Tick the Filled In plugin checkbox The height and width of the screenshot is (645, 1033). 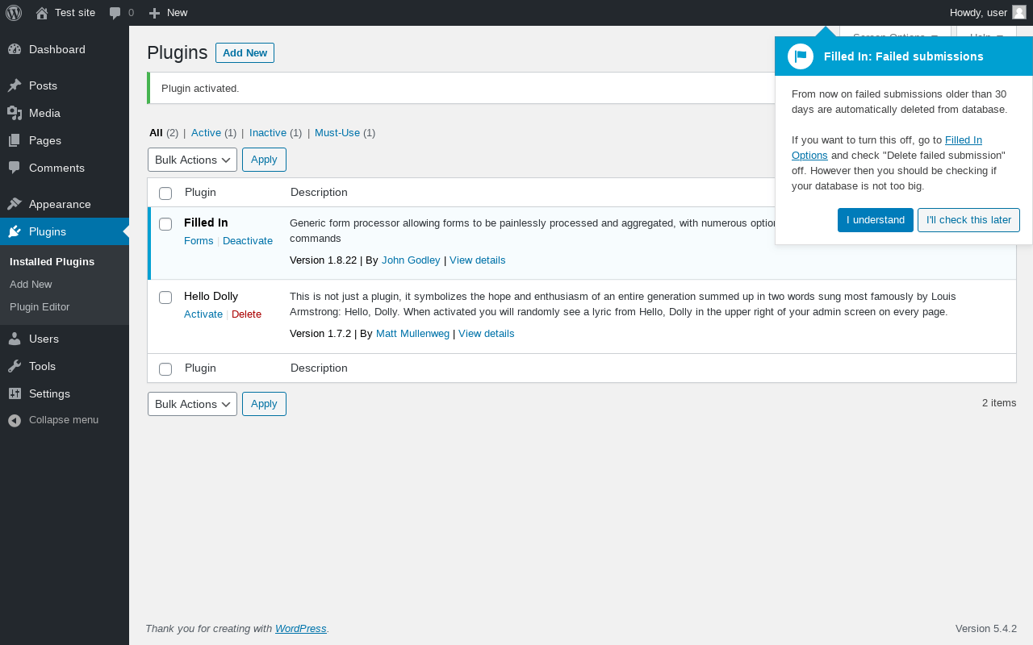point(165,224)
